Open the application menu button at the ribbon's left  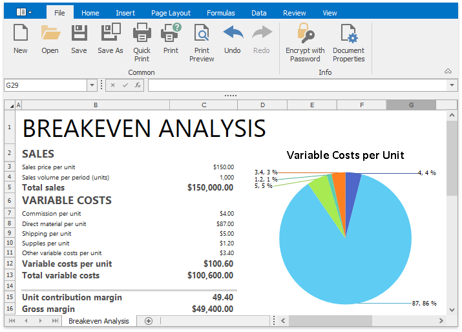(x=24, y=12)
